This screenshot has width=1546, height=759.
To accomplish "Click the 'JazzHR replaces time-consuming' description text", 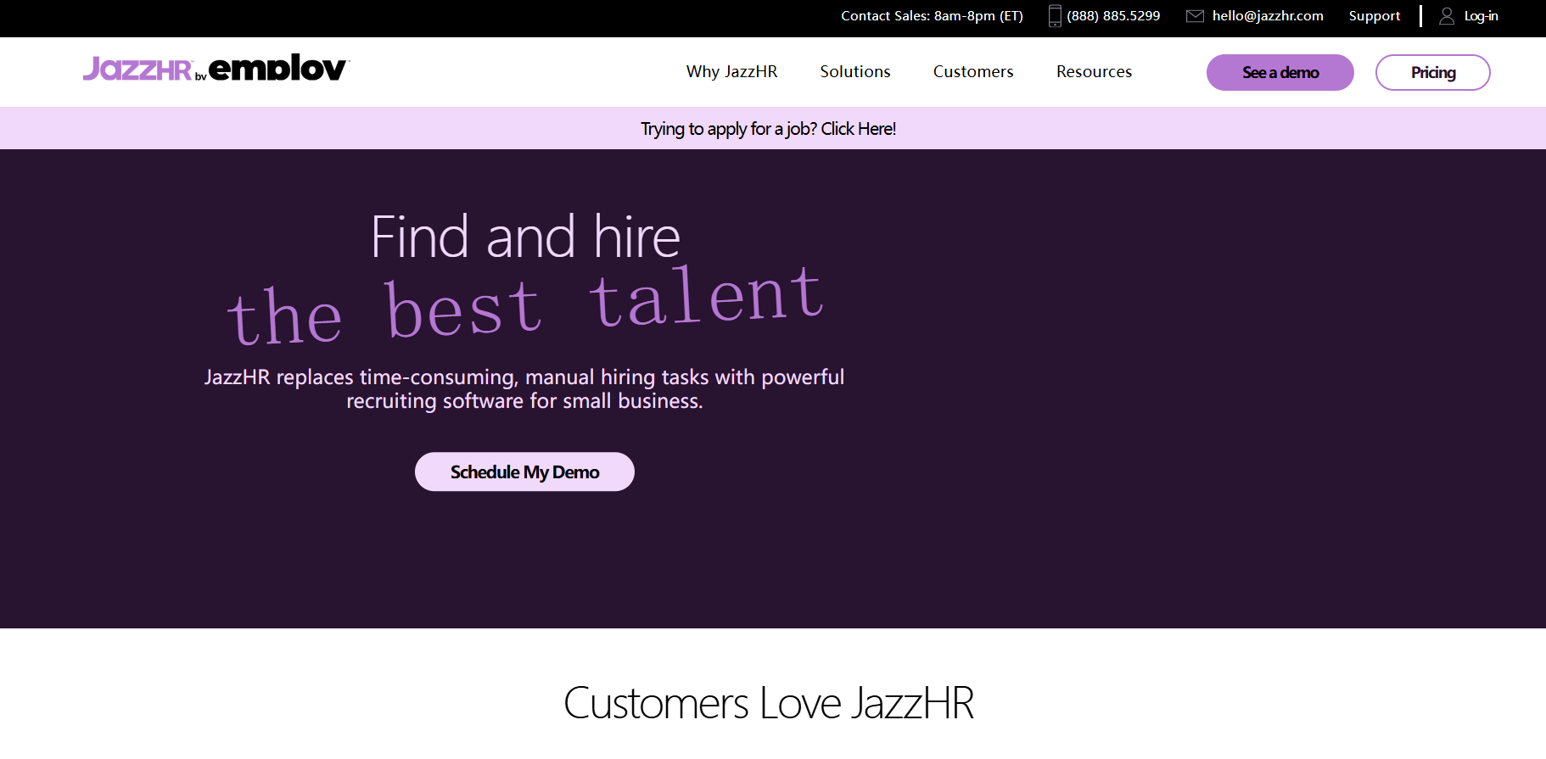I will point(524,388).
